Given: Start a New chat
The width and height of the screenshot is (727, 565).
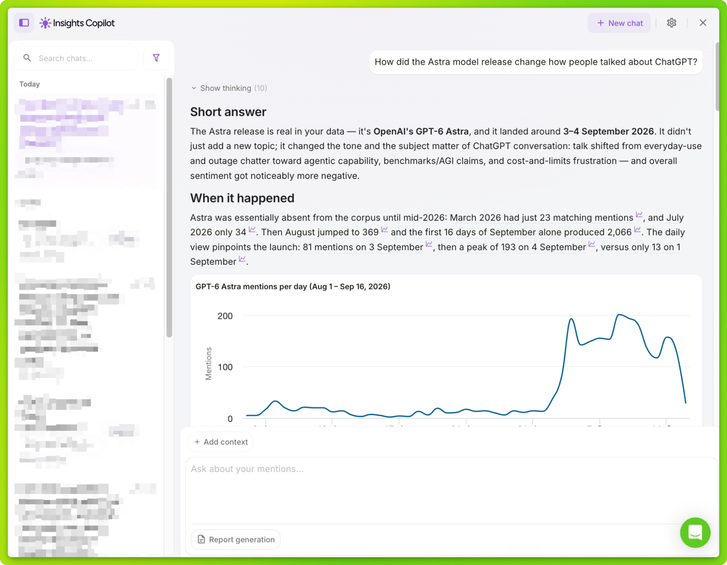Looking at the screenshot, I should (619, 23).
